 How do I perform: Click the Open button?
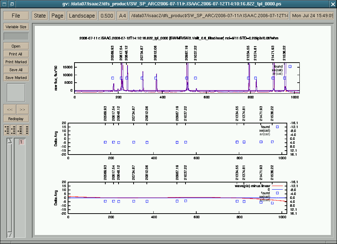pyautogui.click(x=16, y=46)
